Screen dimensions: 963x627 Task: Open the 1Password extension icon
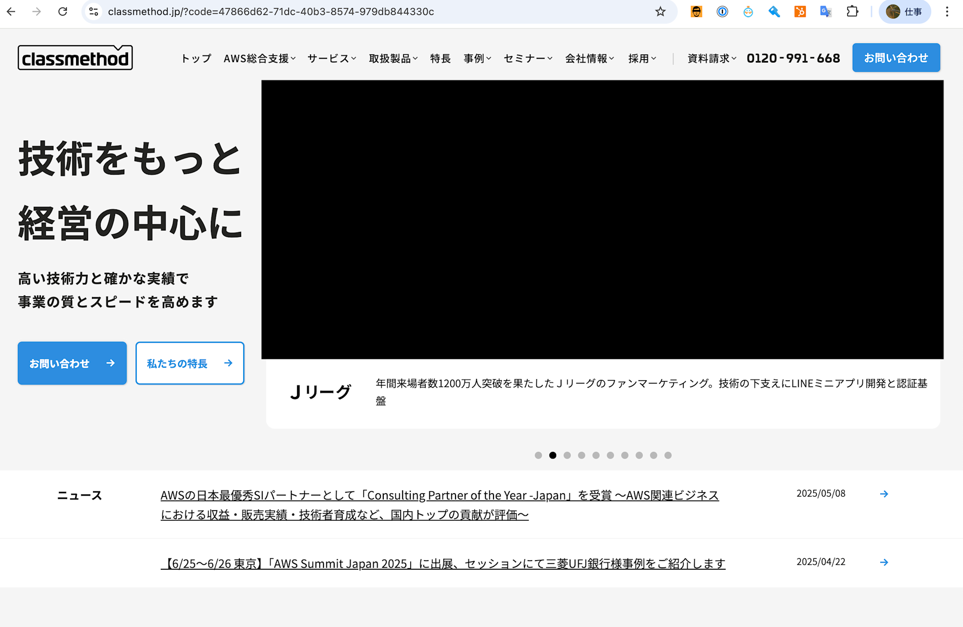pos(722,12)
